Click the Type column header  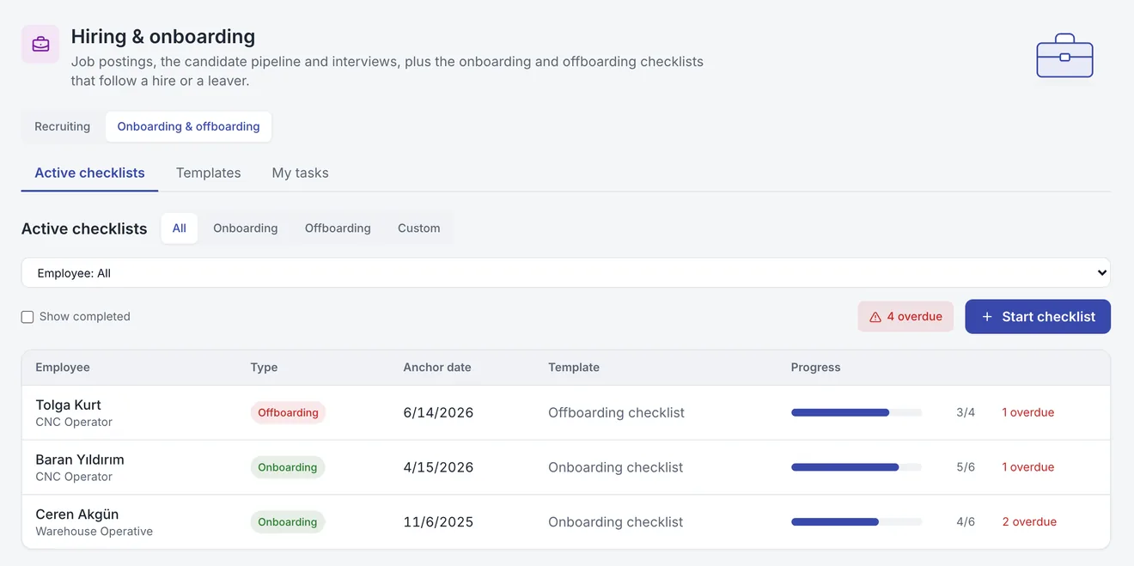pyautogui.click(x=264, y=368)
